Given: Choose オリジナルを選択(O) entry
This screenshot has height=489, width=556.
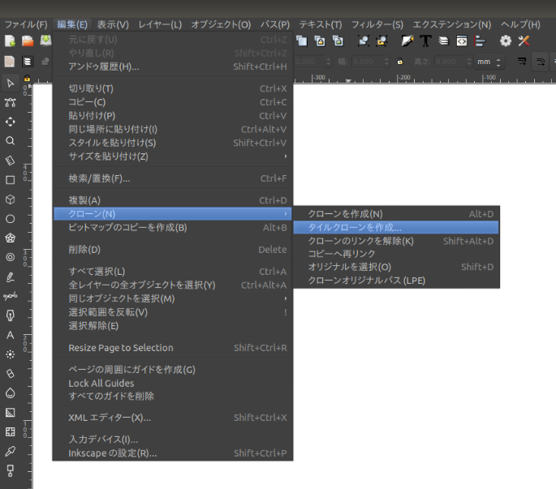Looking at the screenshot, I should 396,267.
